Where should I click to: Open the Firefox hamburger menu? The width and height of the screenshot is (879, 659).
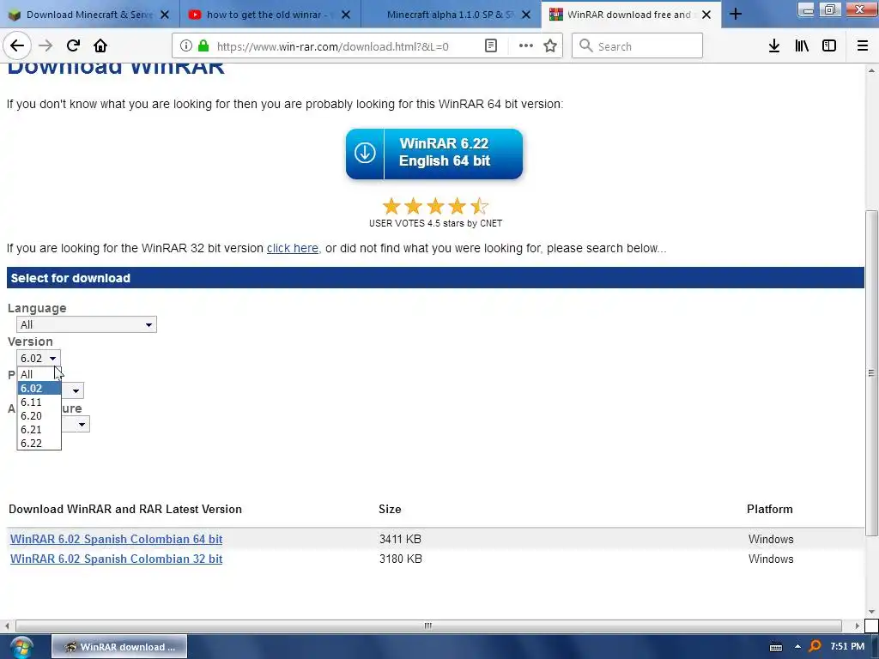point(863,46)
